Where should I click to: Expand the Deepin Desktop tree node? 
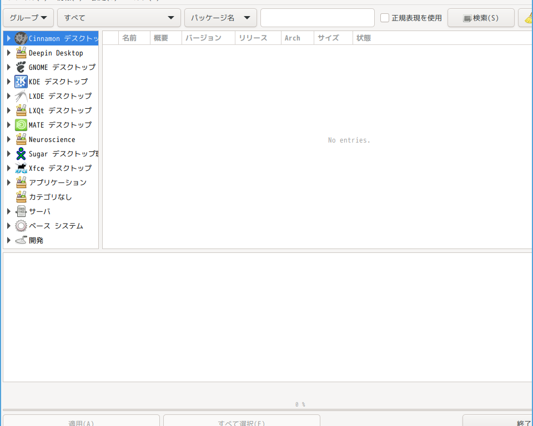pos(9,53)
